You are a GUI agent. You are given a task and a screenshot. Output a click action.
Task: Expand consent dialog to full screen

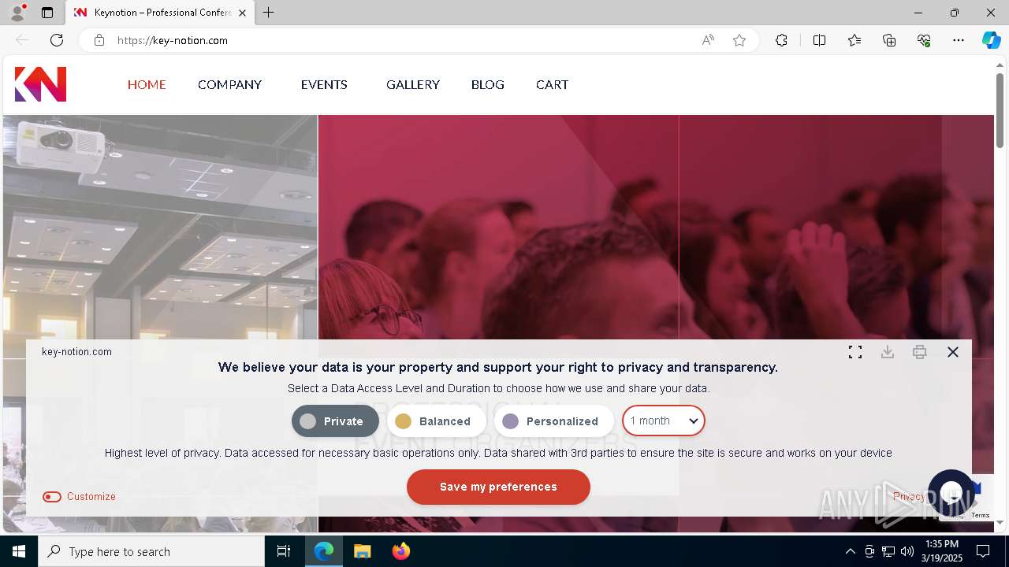click(x=855, y=352)
